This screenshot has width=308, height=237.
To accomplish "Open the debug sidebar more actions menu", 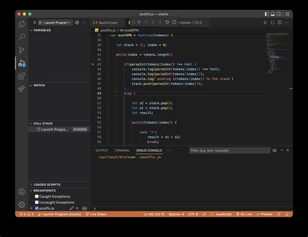I will 84,23.
